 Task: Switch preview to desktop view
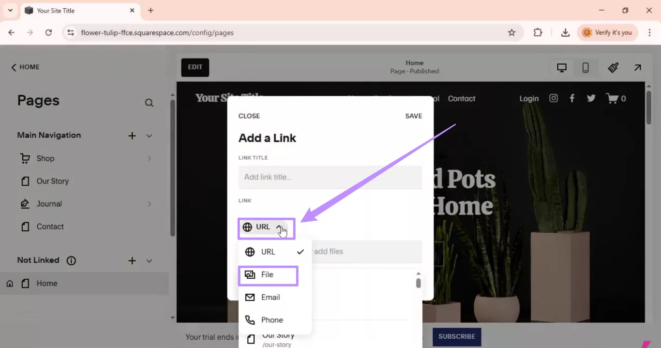[x=561, y=67]
